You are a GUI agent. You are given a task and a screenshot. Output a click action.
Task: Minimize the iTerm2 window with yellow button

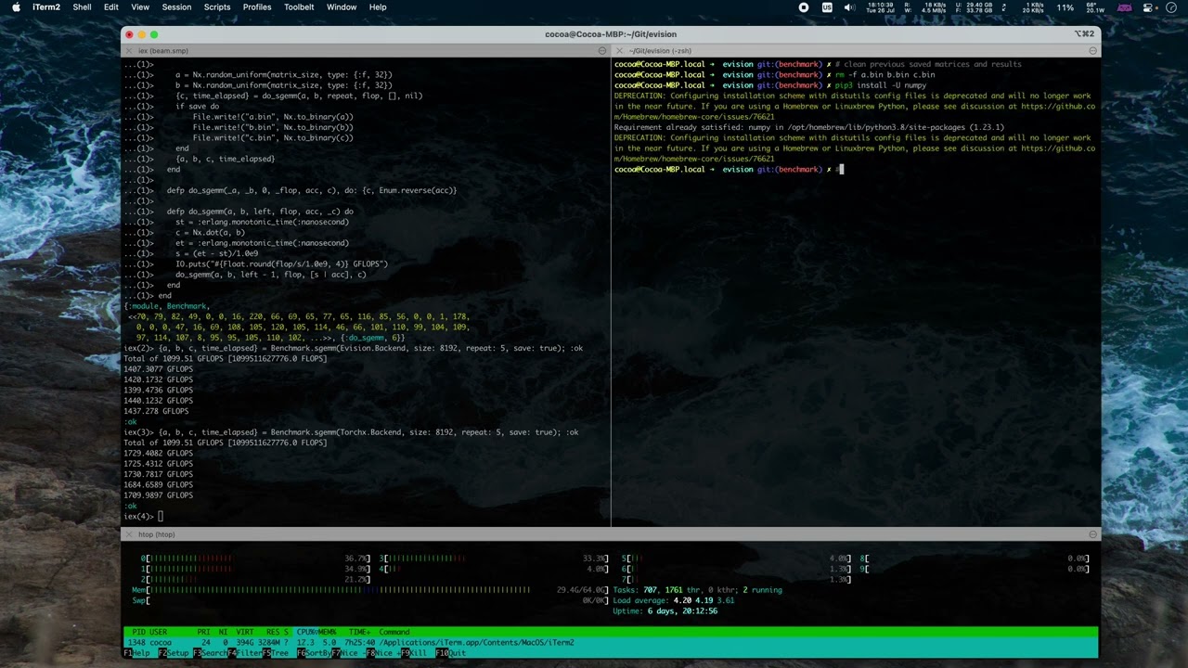tap(142, 34)
